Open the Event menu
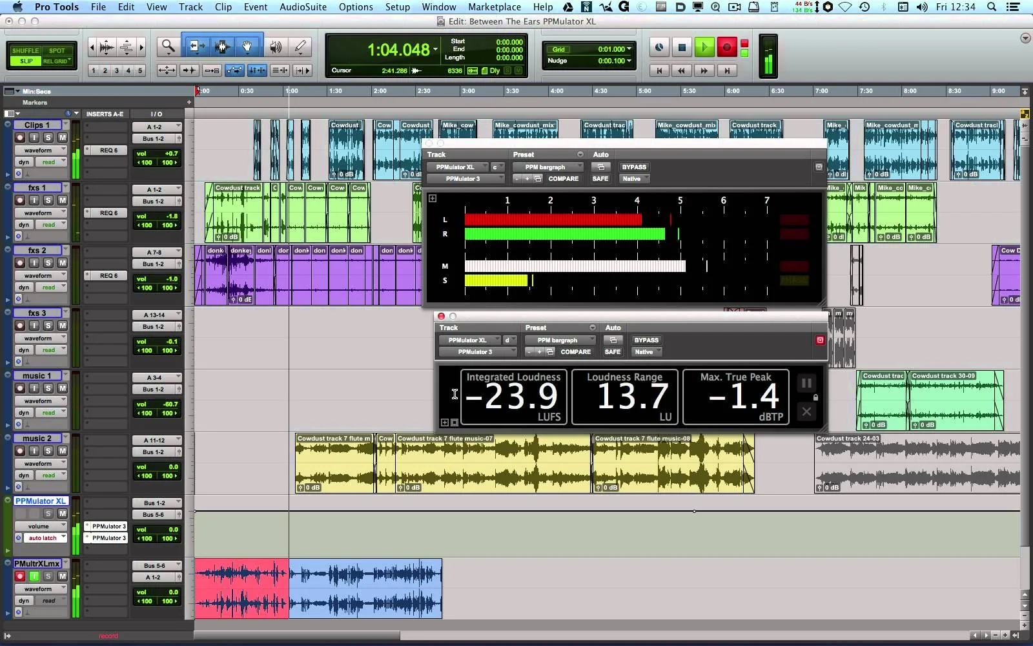Screen dimensions: 1033x646 (256, 7)
